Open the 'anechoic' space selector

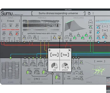pos(100,61)
